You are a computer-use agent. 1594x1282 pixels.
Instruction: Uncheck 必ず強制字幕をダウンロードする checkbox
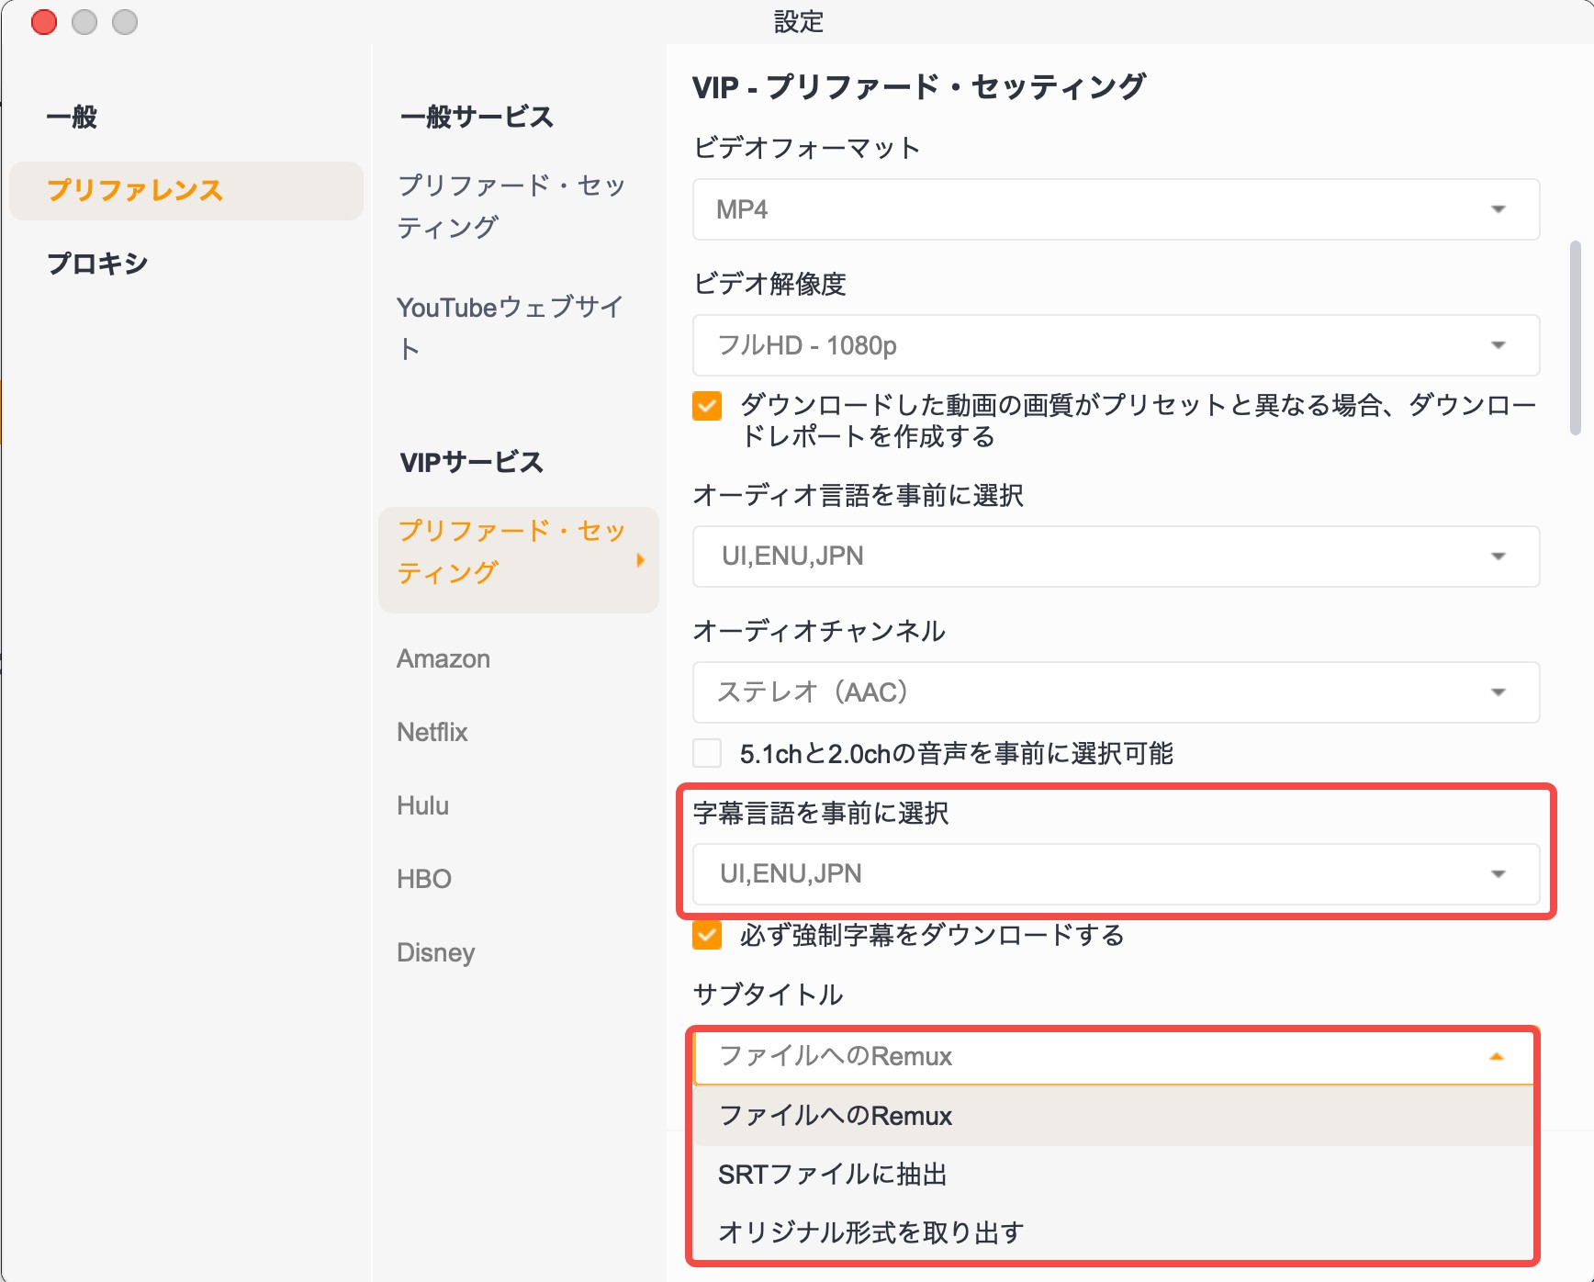(x=707, y=935)
